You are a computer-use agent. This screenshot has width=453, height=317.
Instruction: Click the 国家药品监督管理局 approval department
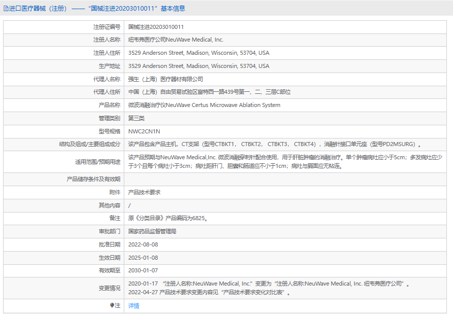pos(152,231)
